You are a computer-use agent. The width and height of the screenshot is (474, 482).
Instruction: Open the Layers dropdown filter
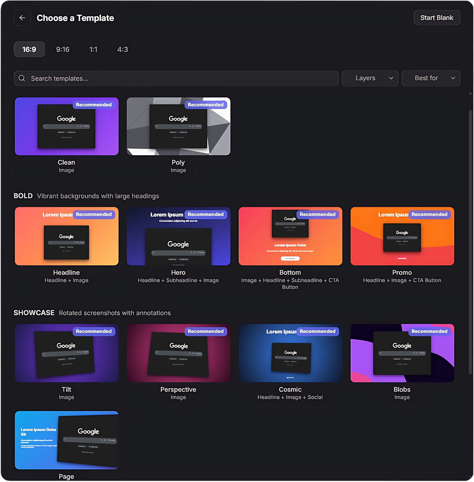point(370,78)
